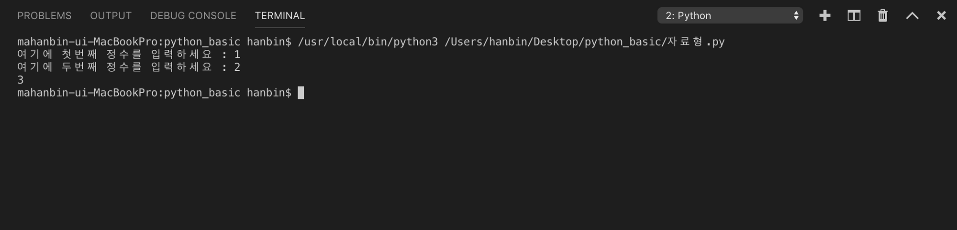Show the DEBUG CONSOLE tab

[x=193, y=16]
